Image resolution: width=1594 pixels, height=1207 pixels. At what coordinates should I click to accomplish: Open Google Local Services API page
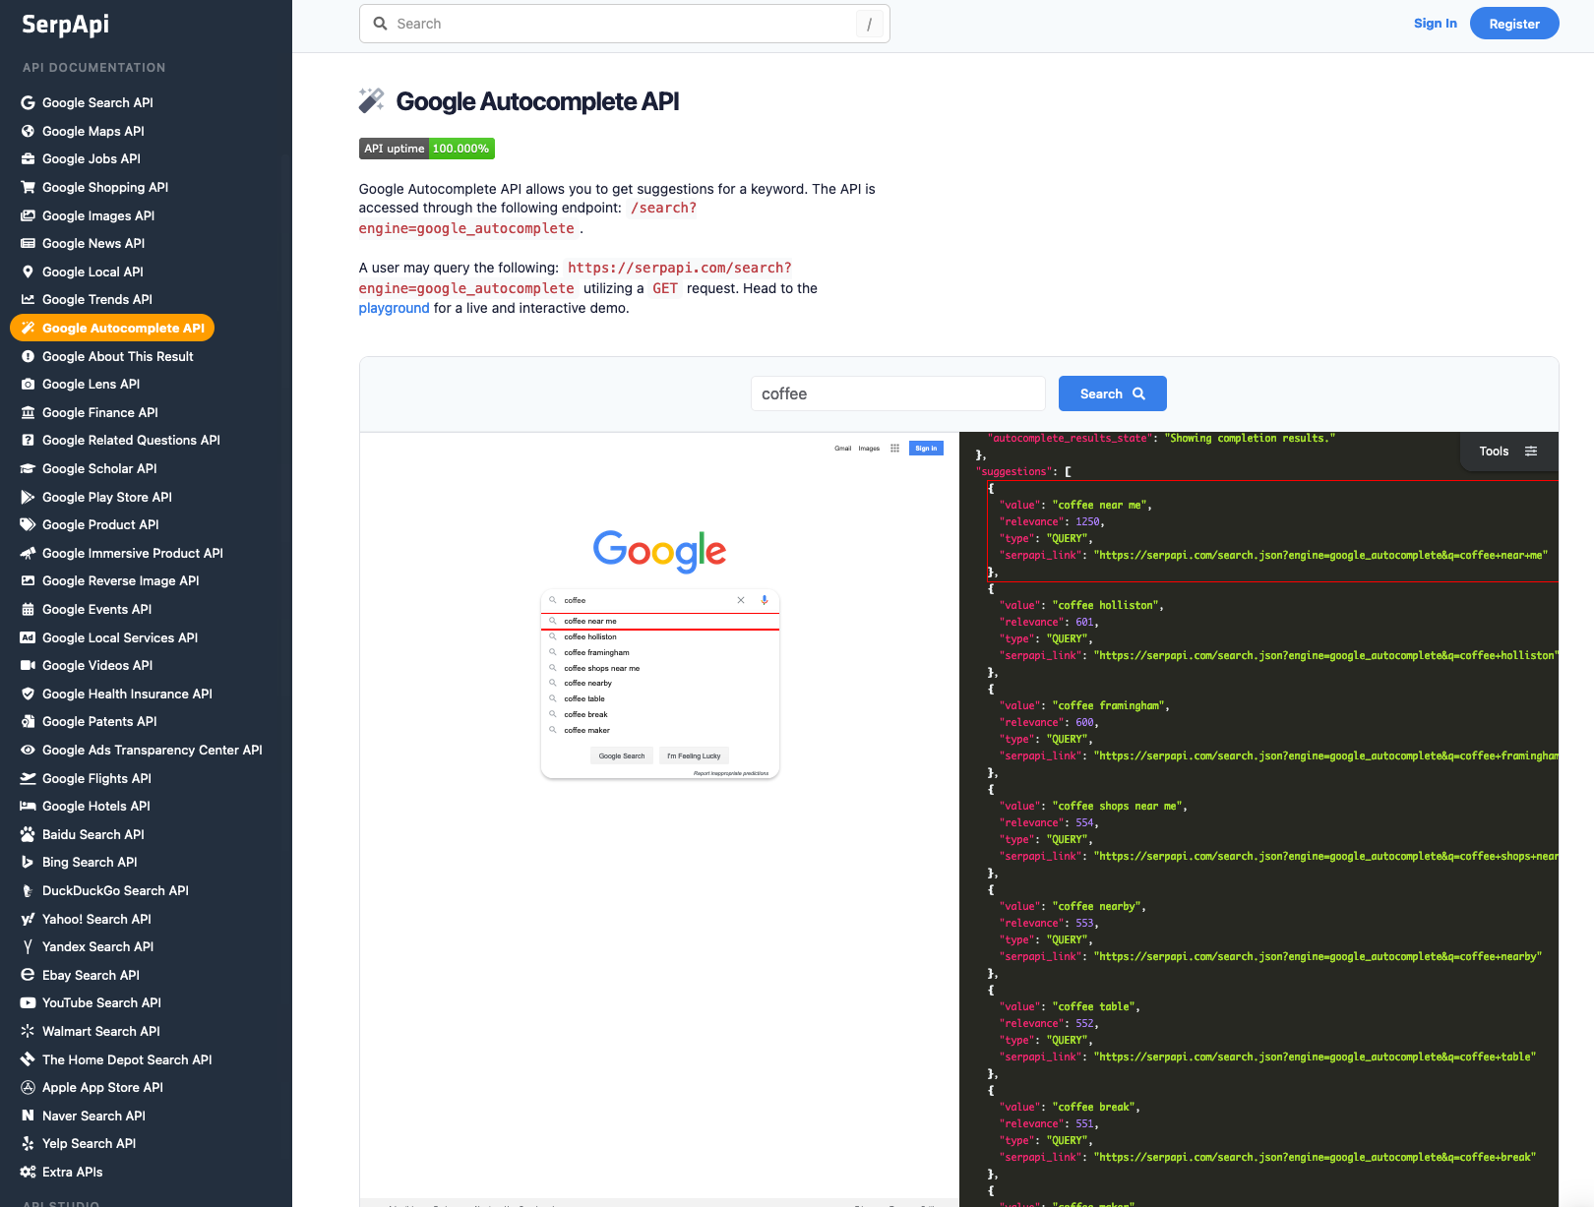click(120, 637)
